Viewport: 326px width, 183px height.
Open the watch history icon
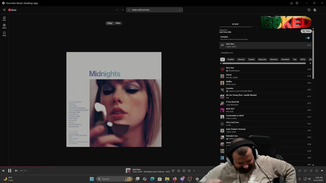coord(309,10)
